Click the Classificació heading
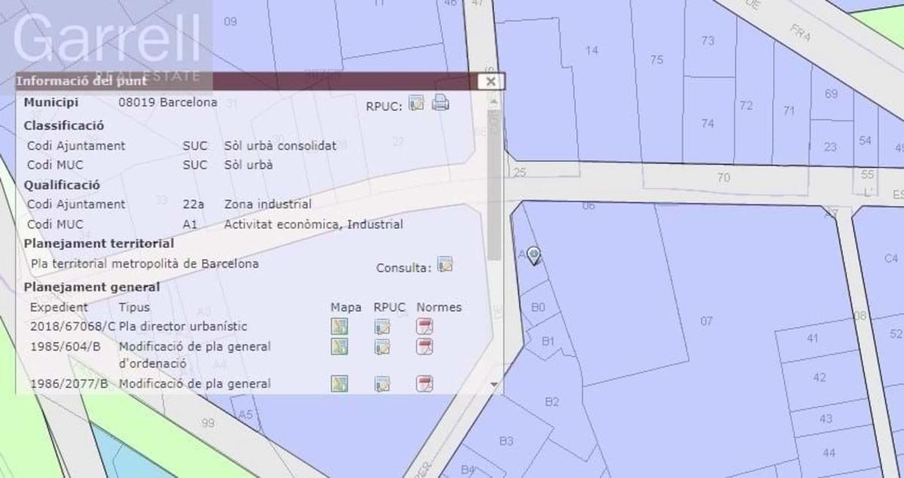Screen dimensions: 904x478 pos(64,126)
